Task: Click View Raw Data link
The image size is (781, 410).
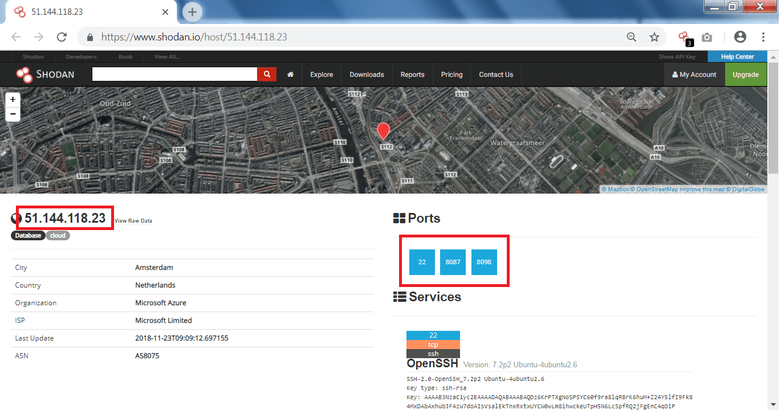Action: click(133, 221)
